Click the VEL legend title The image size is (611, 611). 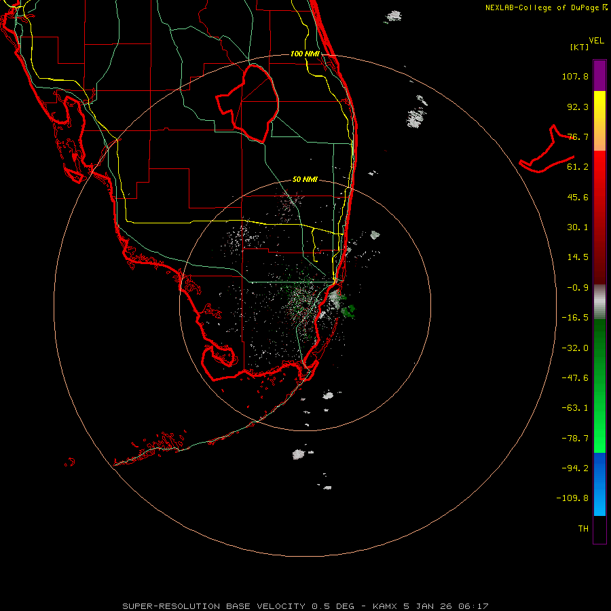(596, 41)
